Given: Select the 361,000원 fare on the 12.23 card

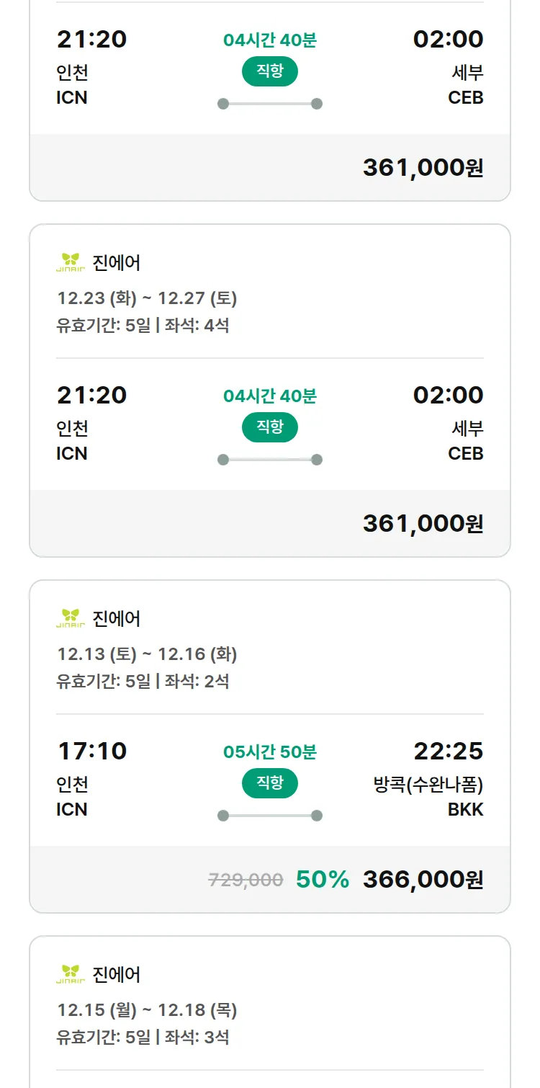Looking at the screenshot, I should pos(423,523).
